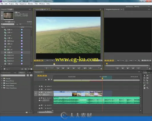Create a new bin in Project panel
Screen dimensions: 152x121
tap(31, 69)
